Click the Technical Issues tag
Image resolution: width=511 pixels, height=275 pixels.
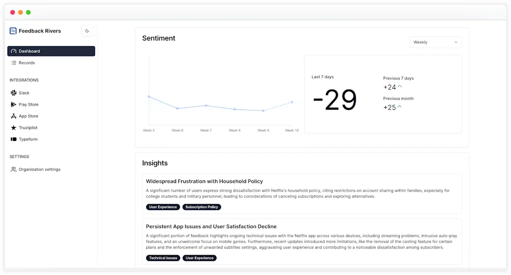click(x=163, y=258)
